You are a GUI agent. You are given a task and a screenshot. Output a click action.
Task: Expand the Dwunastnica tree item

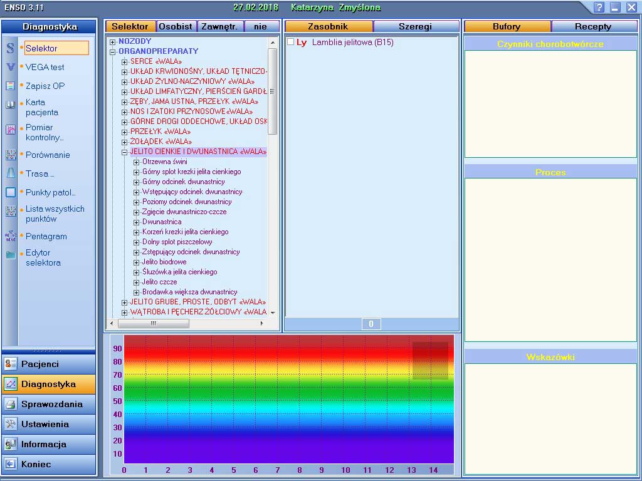click(137, 222)
